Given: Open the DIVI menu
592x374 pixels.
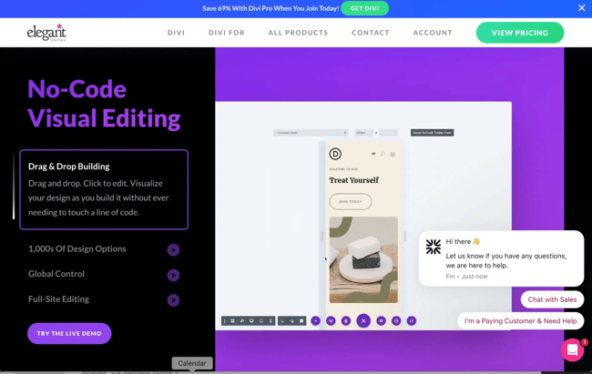Looking at the screenshot, I should [x=177, y=33].
